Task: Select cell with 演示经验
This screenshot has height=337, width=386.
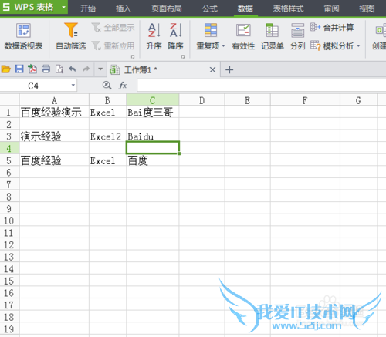Action: pos(54,136)
